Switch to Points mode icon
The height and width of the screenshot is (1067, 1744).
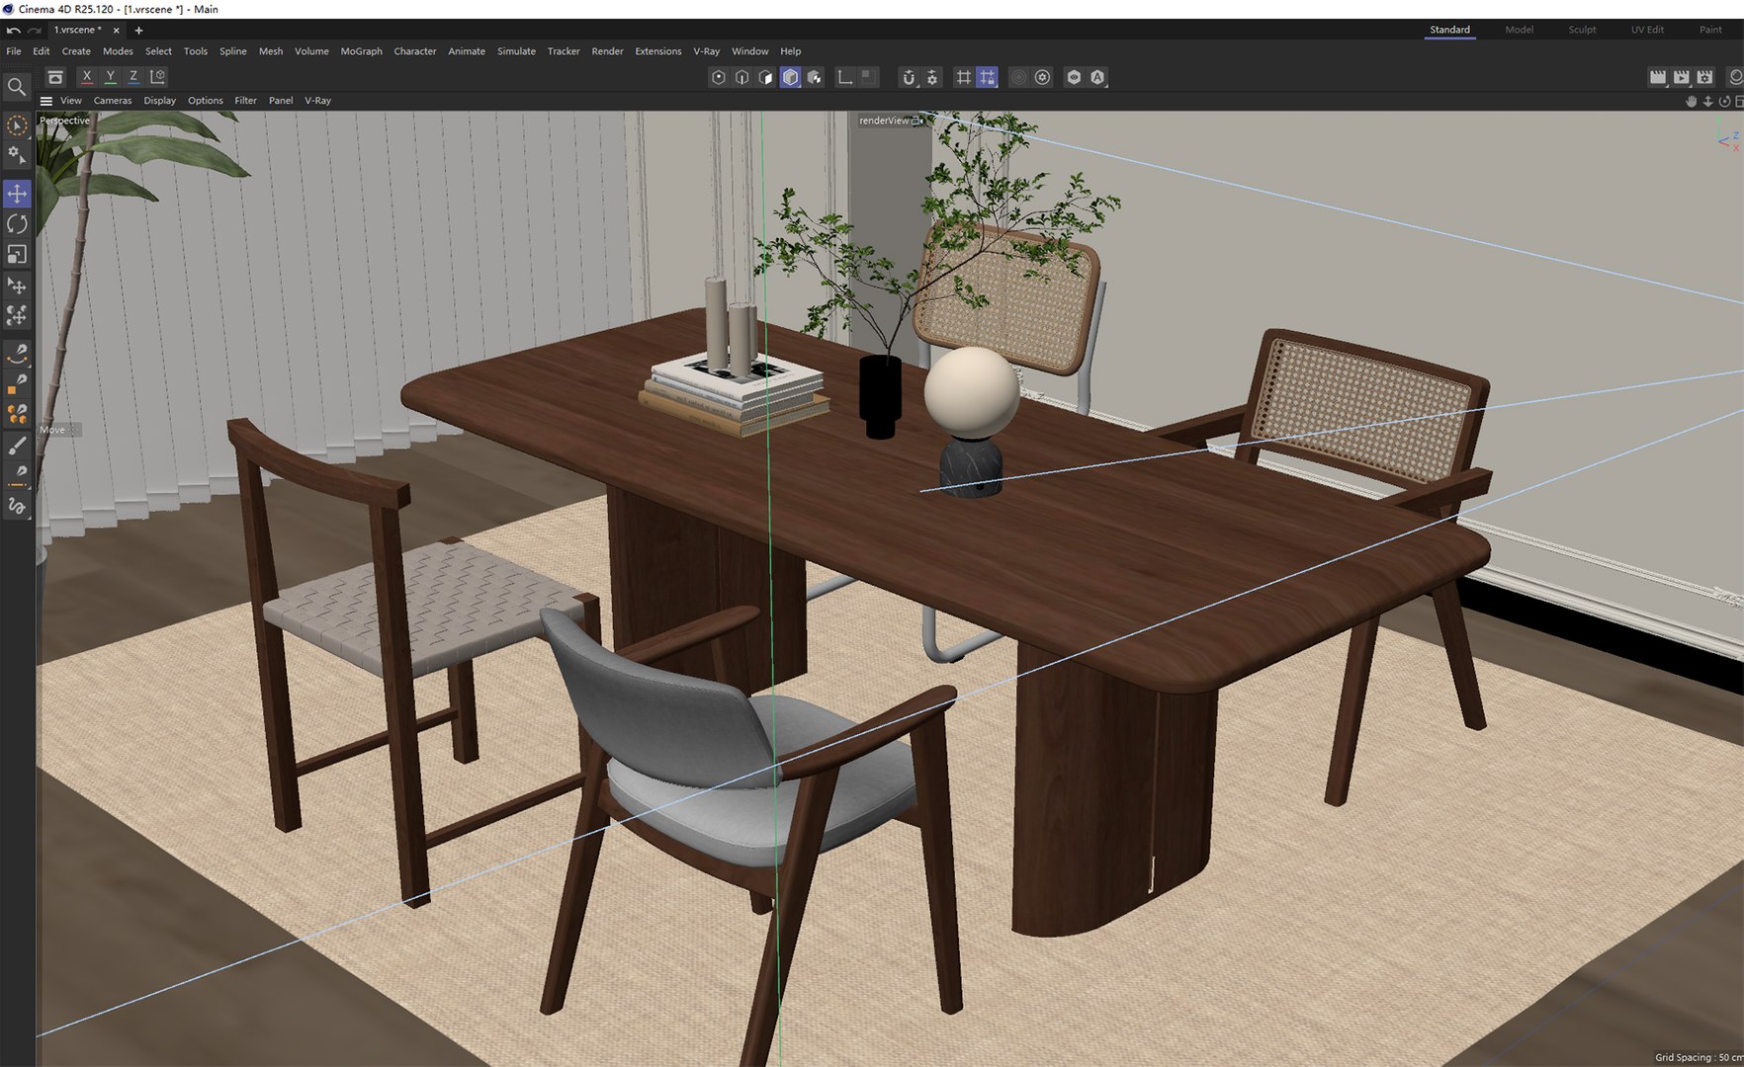click(719, 77)
